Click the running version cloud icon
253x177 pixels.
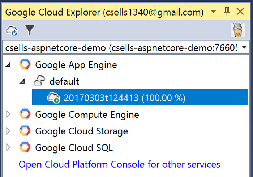[x=53, y=98]
